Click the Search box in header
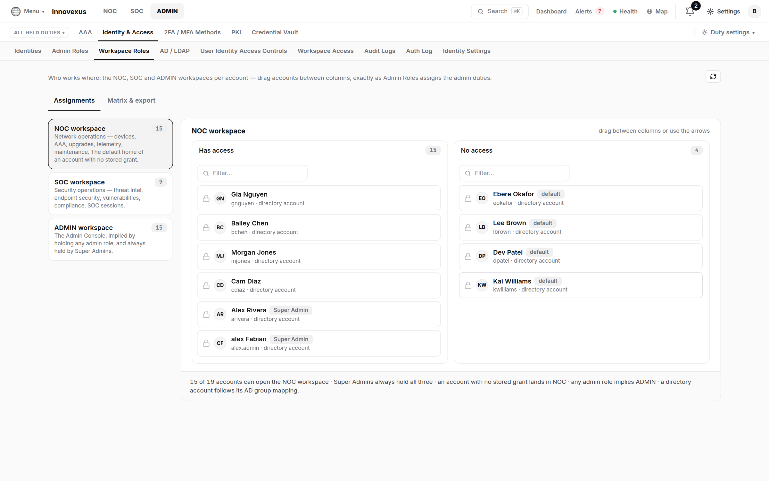The image size is (769, 481). [500, 11]
